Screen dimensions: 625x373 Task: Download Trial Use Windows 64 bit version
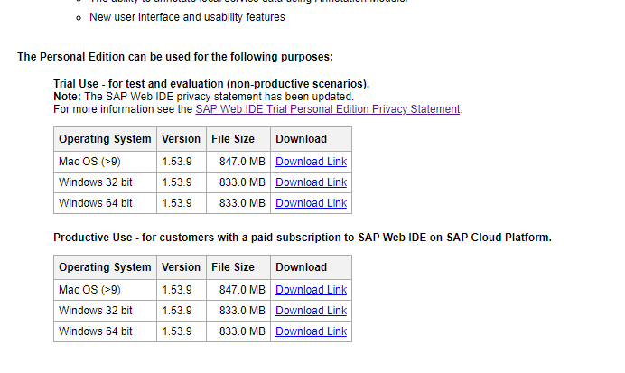pyautogui.click(x=311, y=203)
